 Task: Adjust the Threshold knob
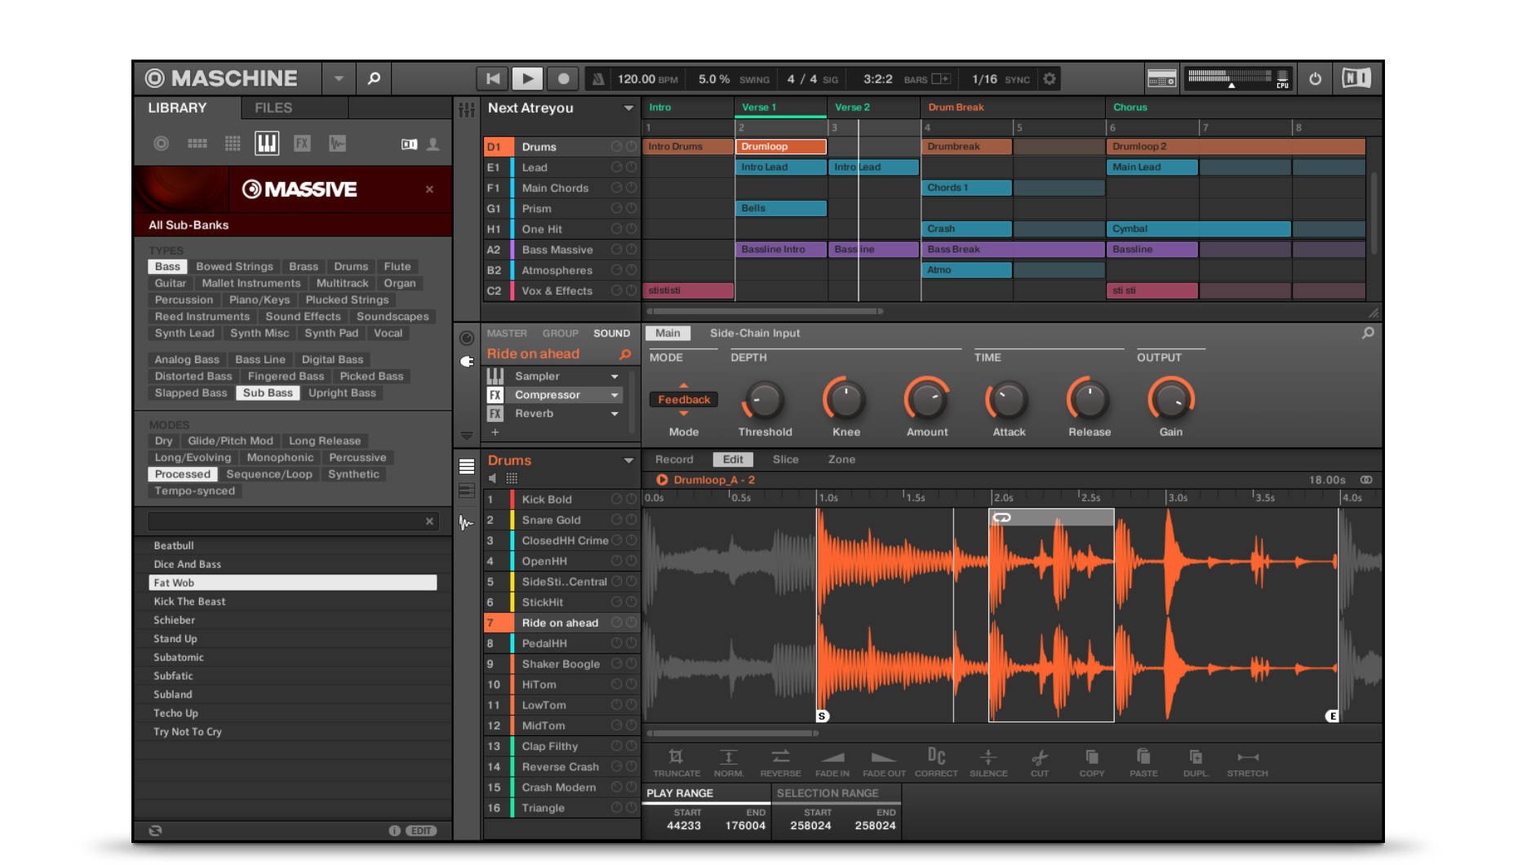765,400
